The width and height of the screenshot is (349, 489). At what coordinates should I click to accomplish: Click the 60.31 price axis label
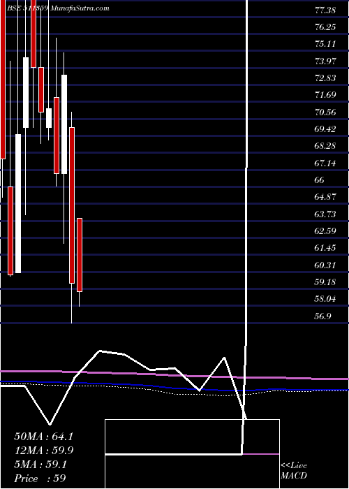(325, 265)
